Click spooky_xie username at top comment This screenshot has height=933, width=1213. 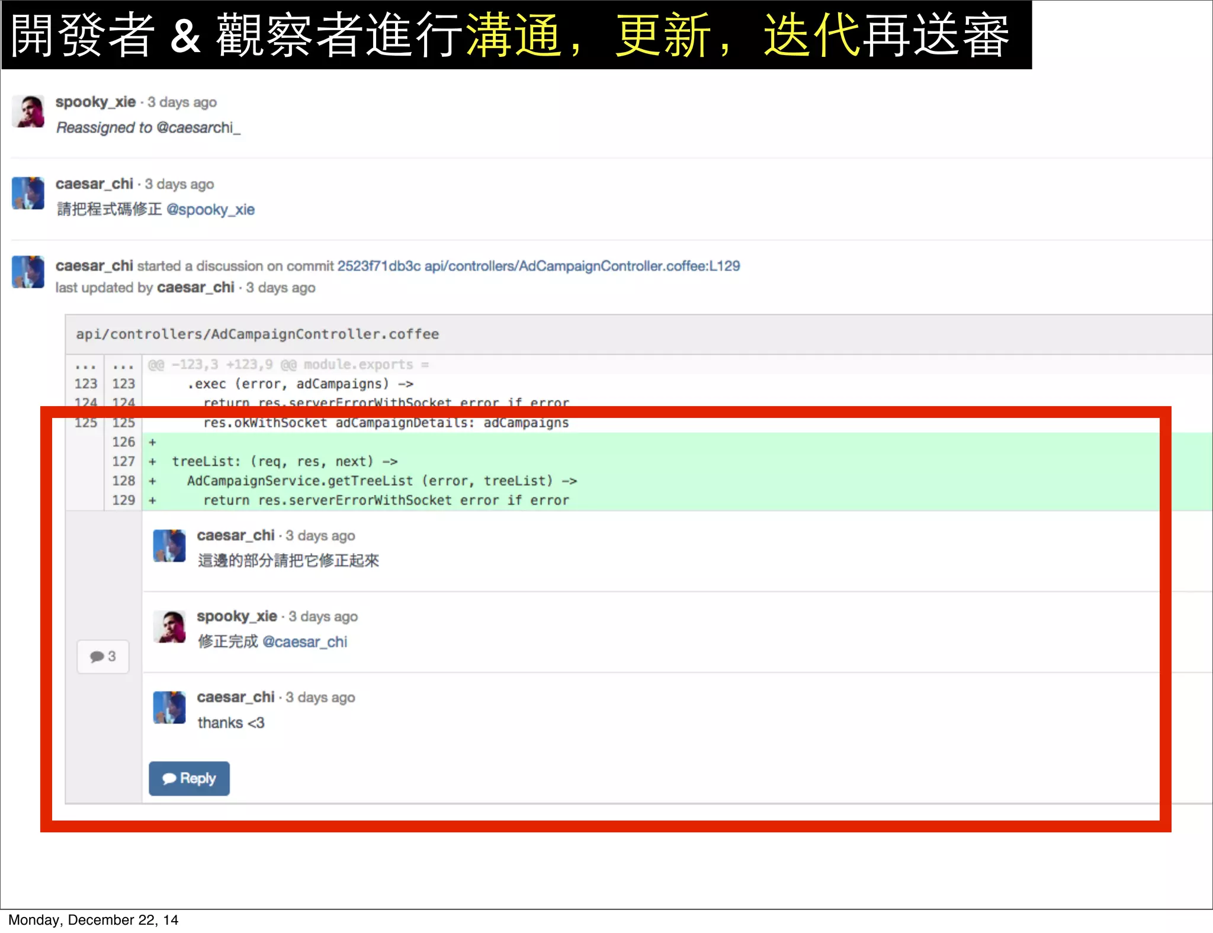coord(95,102)
